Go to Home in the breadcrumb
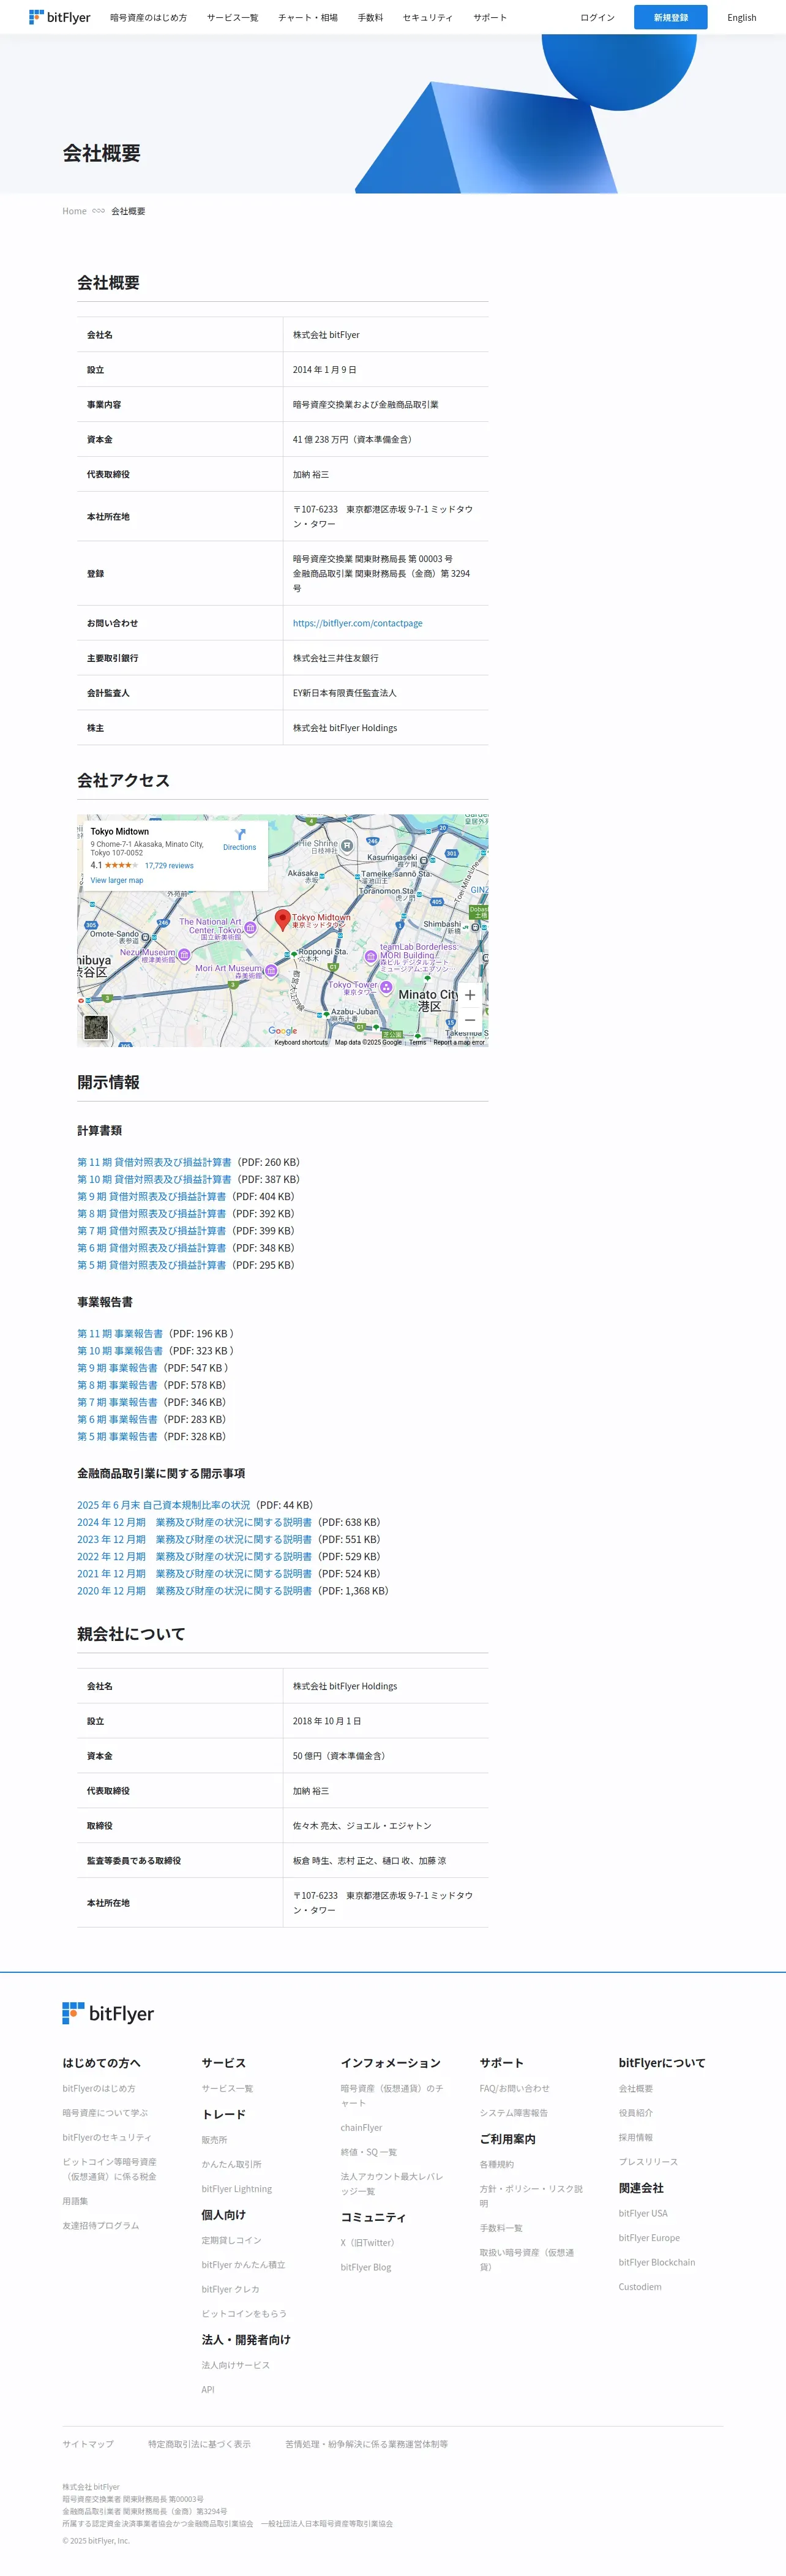Screen dimensions: 786x2576 (74, 211)
